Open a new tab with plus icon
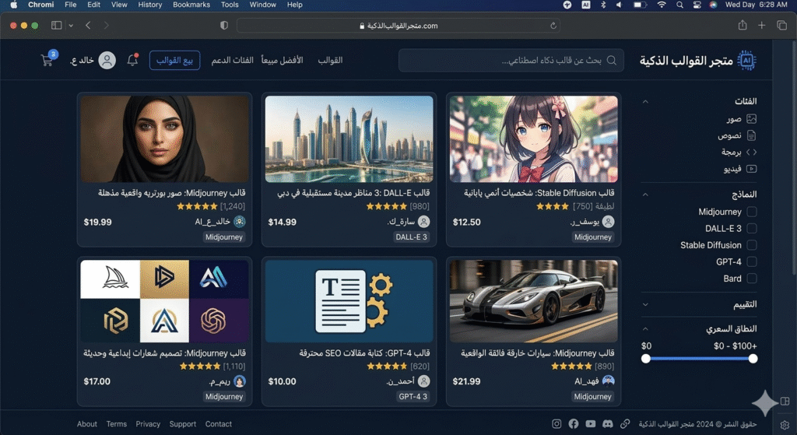Screen dimensions: 797x435 tap(761, 26)
